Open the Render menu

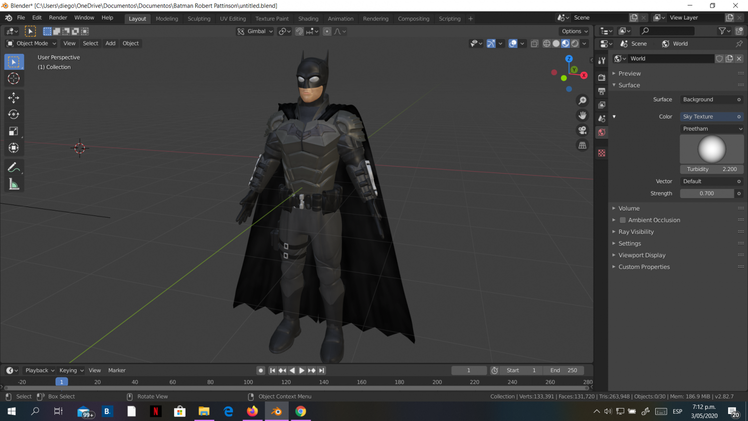click(x=58, y=17)
